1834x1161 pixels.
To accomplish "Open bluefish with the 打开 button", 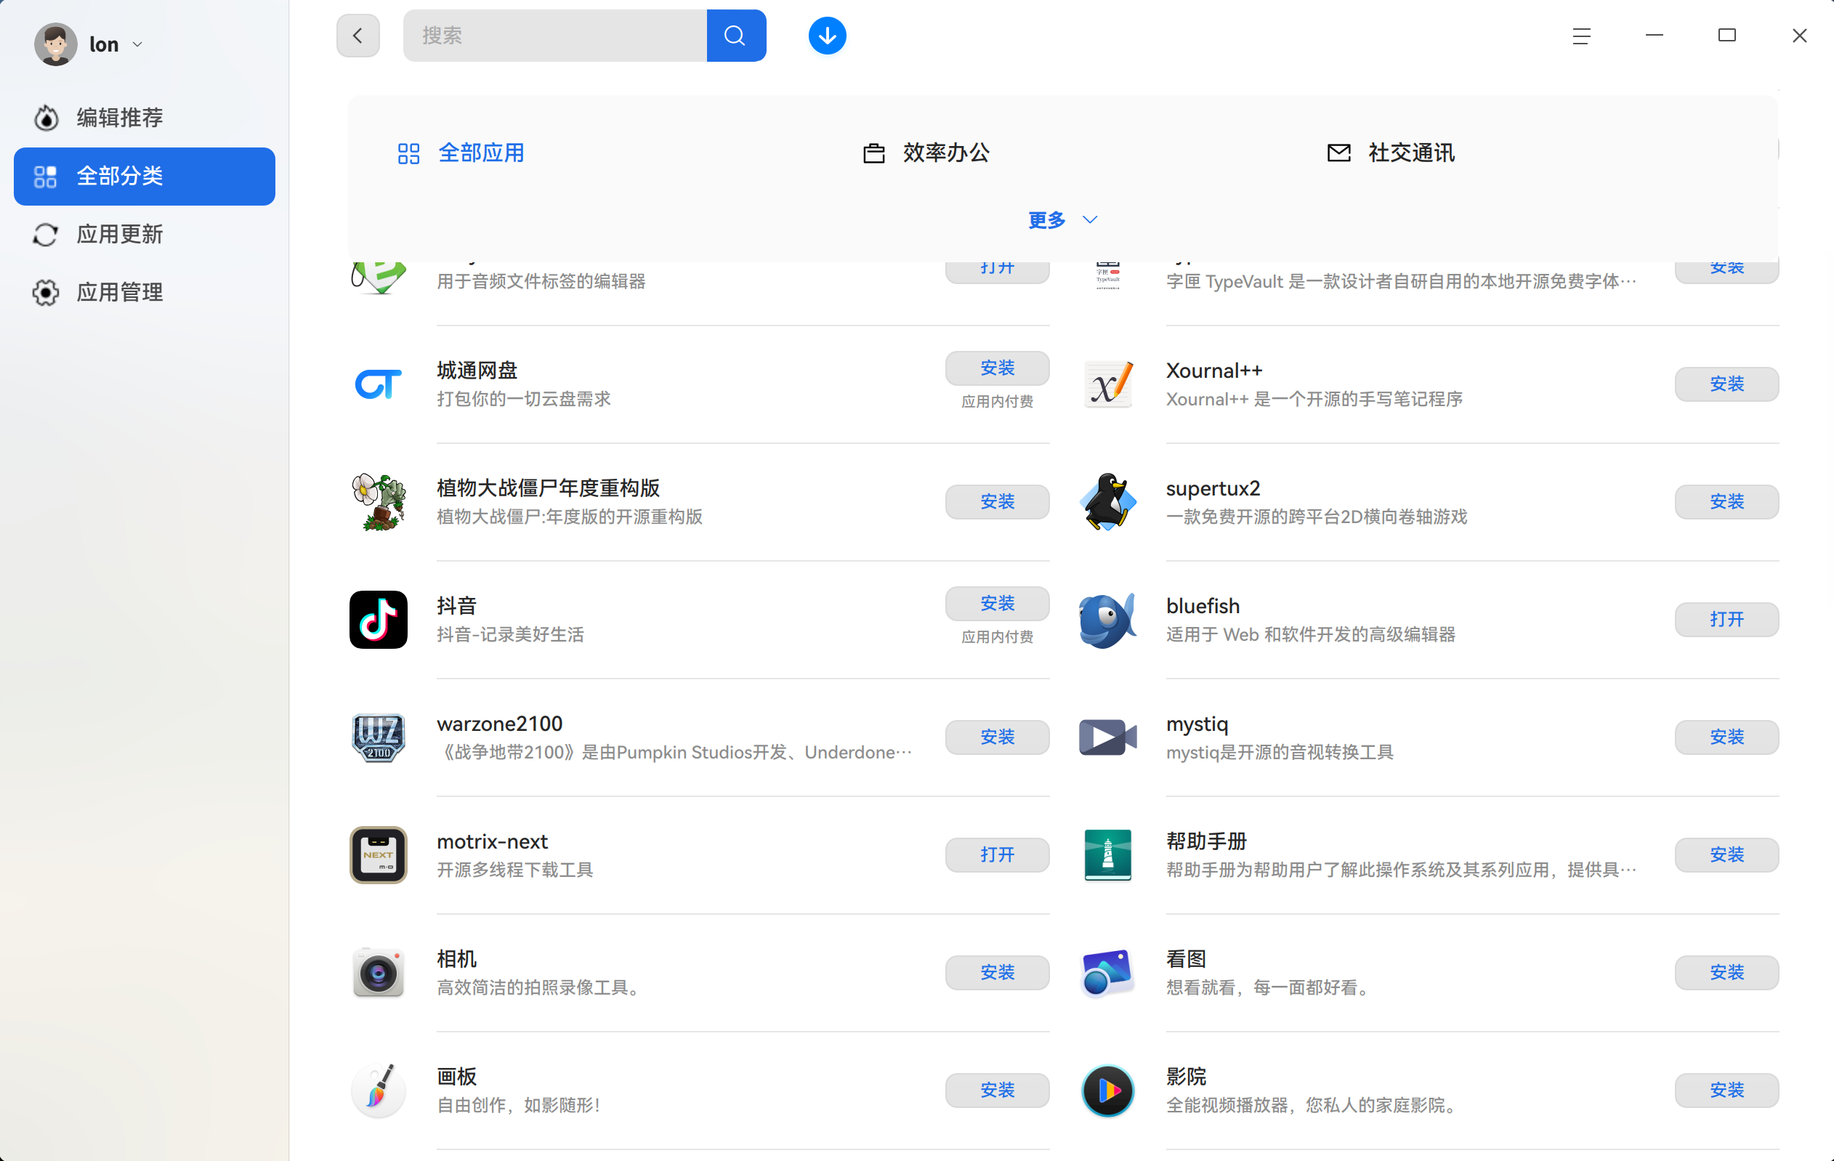I will [x=1726, y=620].
